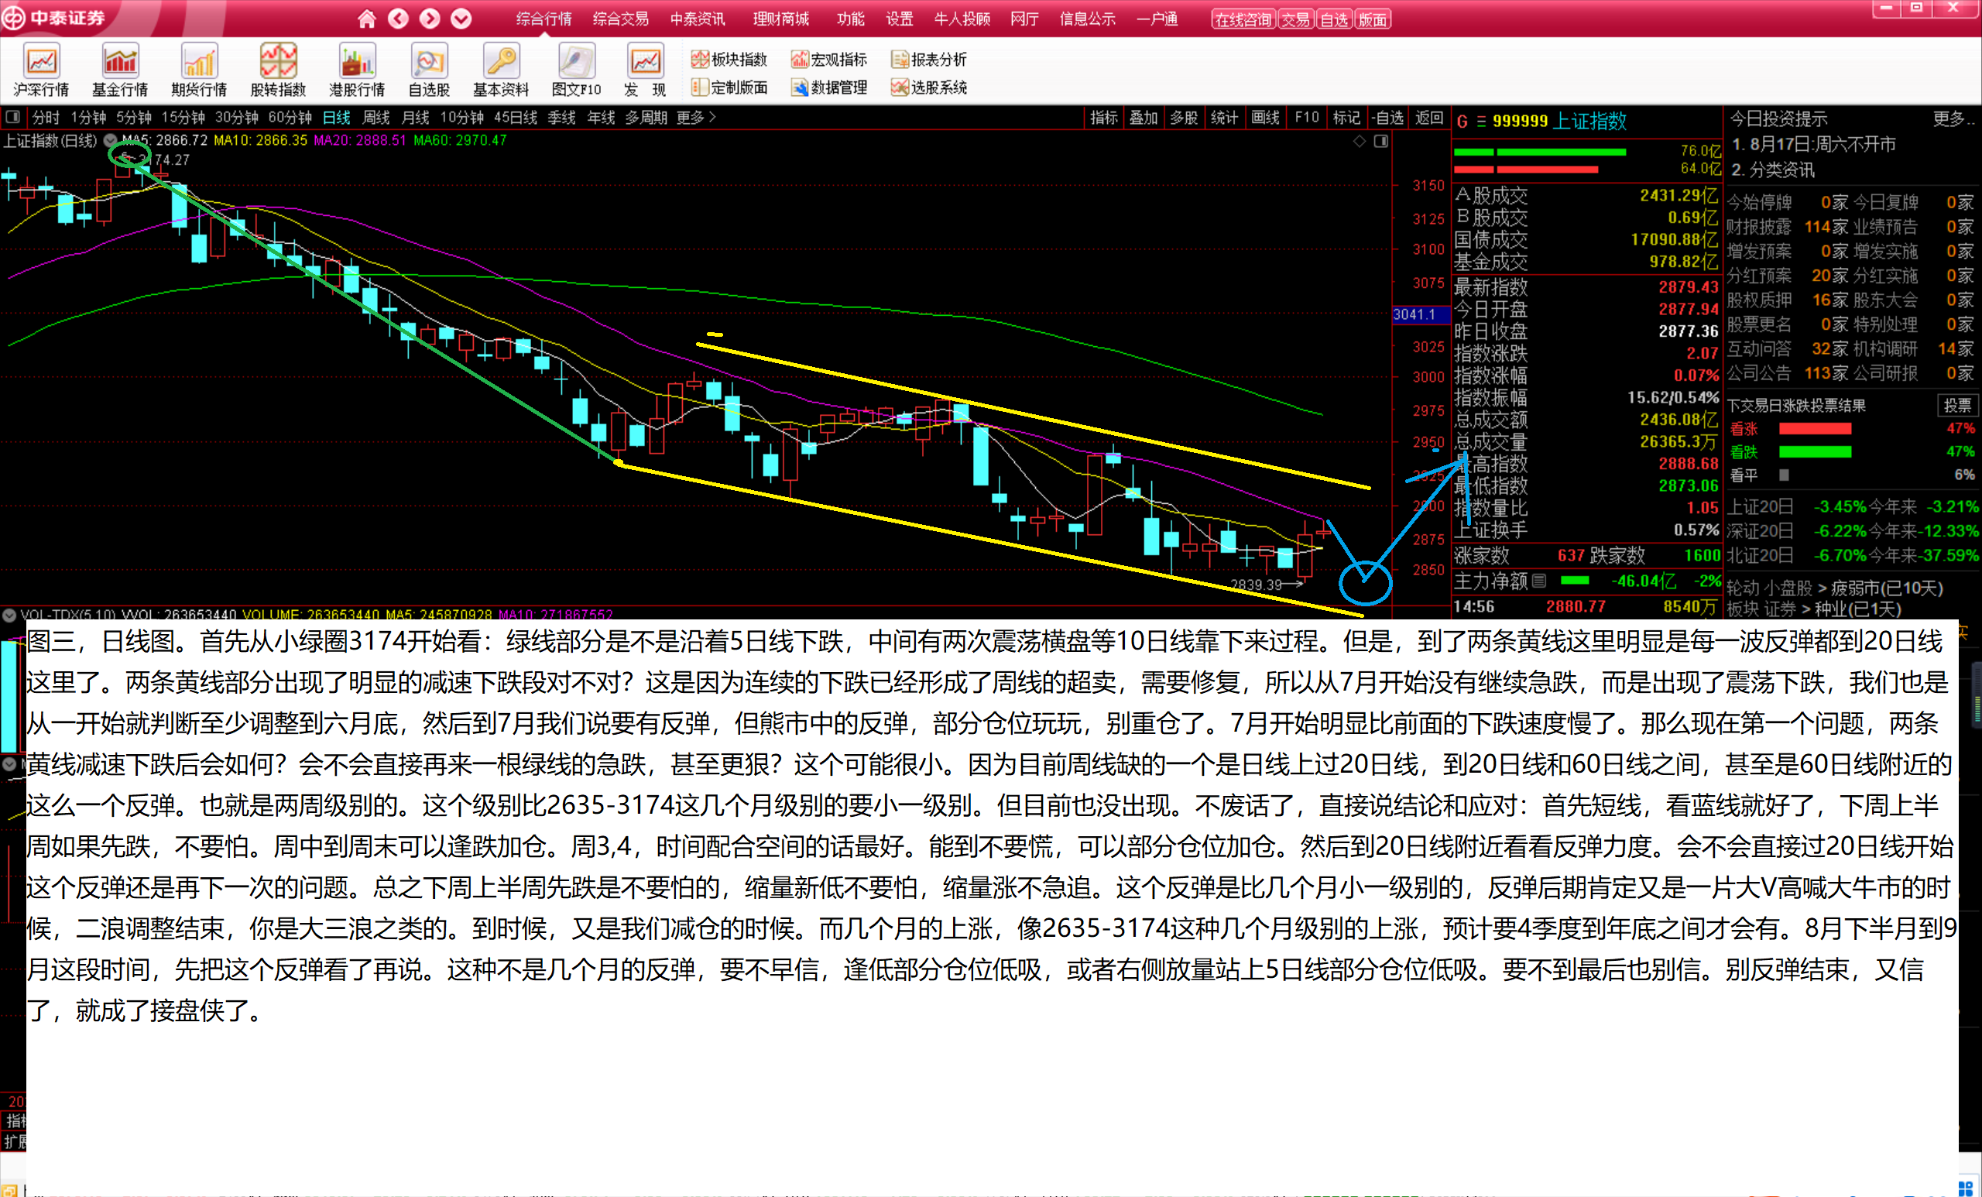Expand the VOL-TDX indicator dropdown arrow
The height and width of the screenshot is (1197, 1982).
point(9,616)
